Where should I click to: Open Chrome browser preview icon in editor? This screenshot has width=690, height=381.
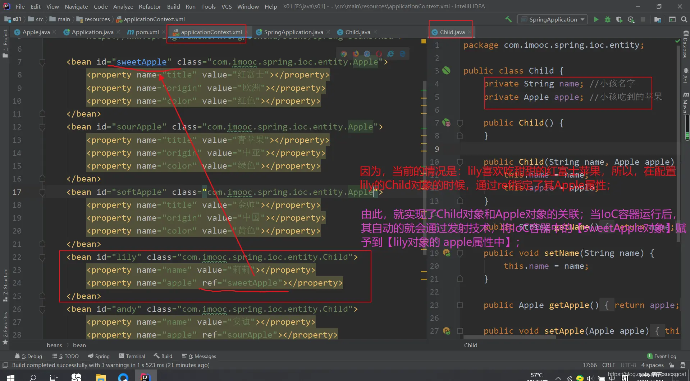point(344,54)
